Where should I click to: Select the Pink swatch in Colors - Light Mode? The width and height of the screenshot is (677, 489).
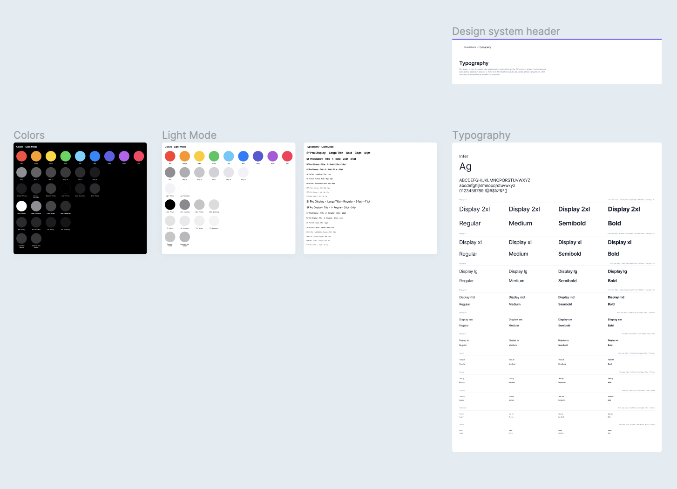click(x=287, y=156)
